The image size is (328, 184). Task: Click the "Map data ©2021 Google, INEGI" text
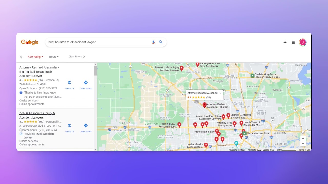click(x=261, y=150)
